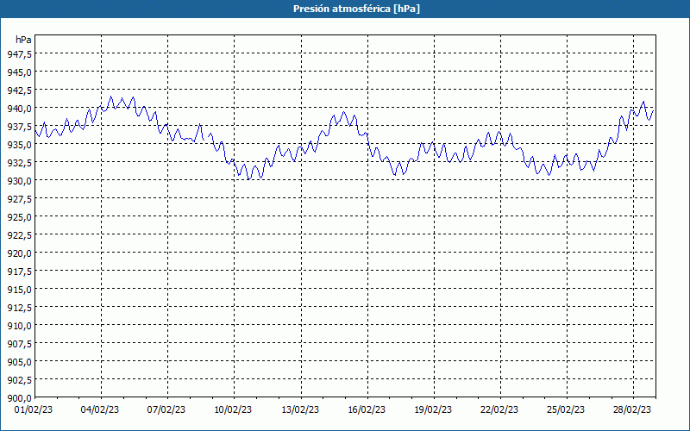Select the 947,5 y-axis value
Screen dimensions: 690x431
[x=19, y=53]
